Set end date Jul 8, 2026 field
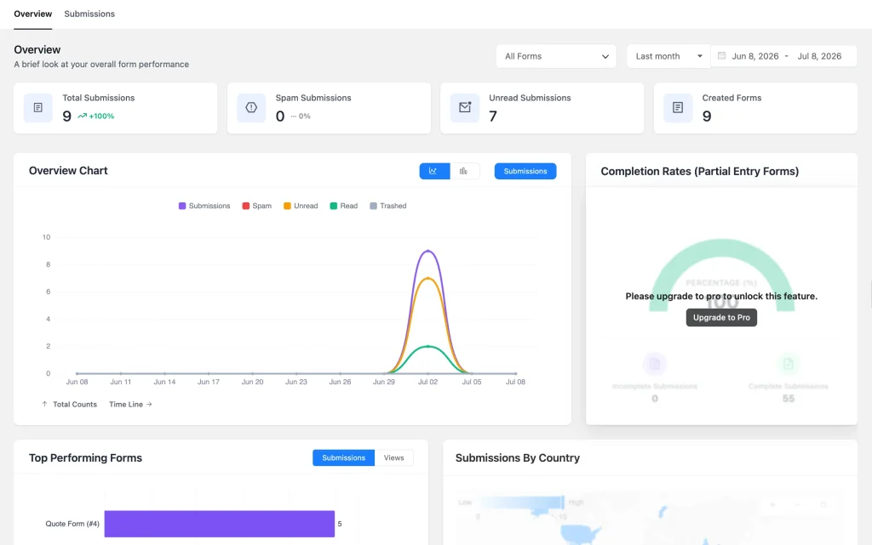Screen dimensions: 872x545 pyautogui.click(x=819, y=56)
